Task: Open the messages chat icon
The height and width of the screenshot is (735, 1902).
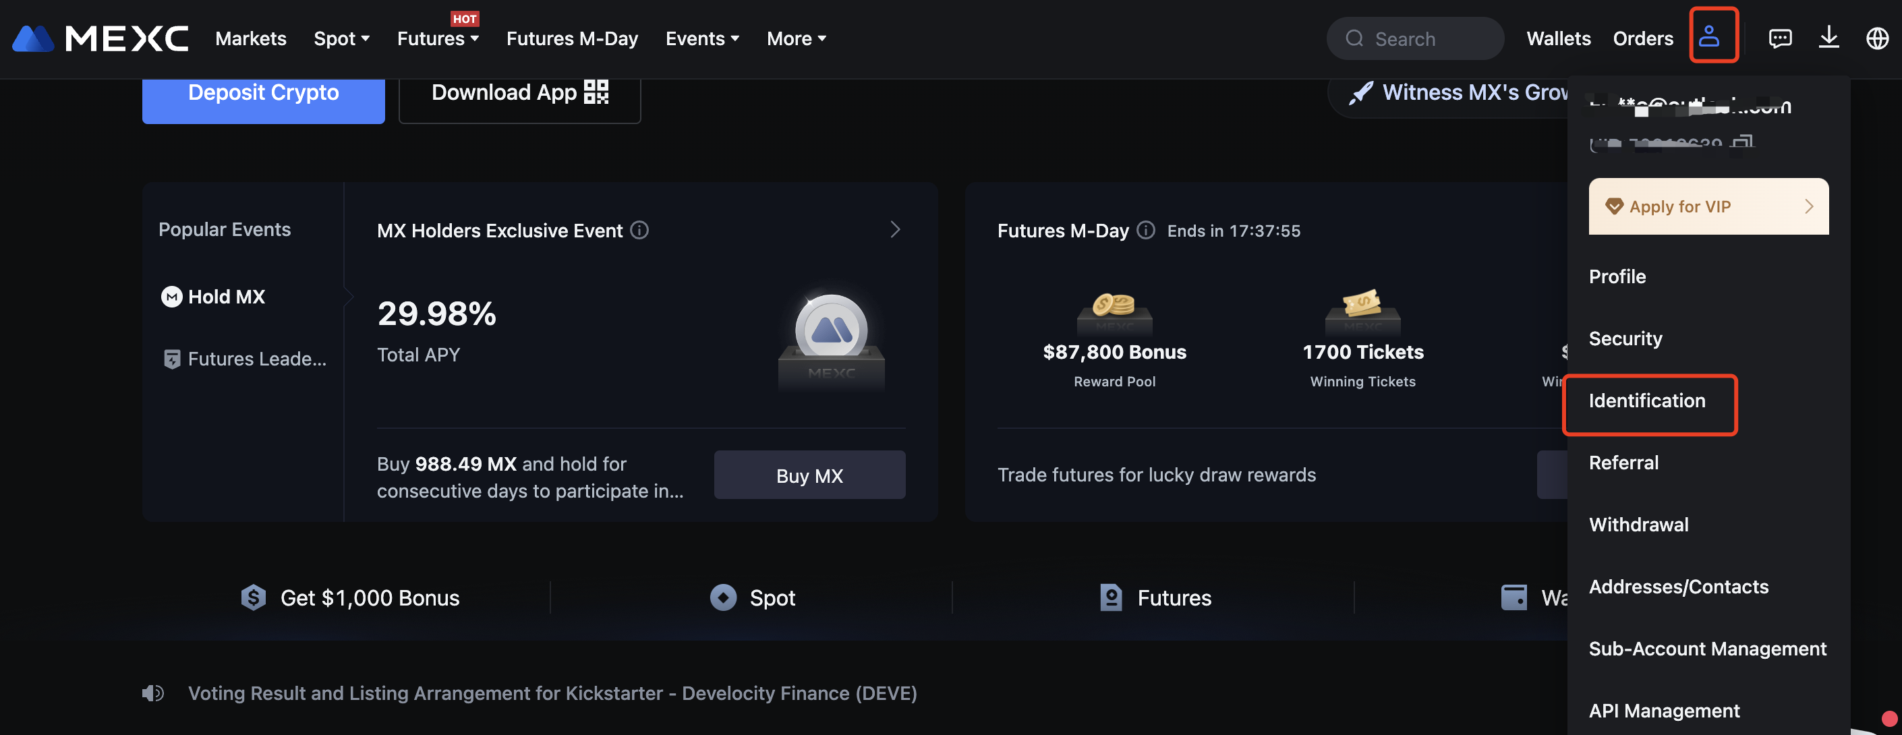Action: 1780,38
